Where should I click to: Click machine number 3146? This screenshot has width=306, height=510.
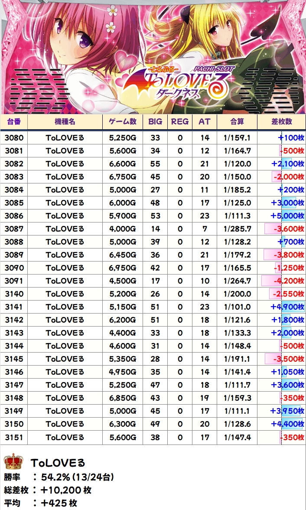tap(14, 372)
